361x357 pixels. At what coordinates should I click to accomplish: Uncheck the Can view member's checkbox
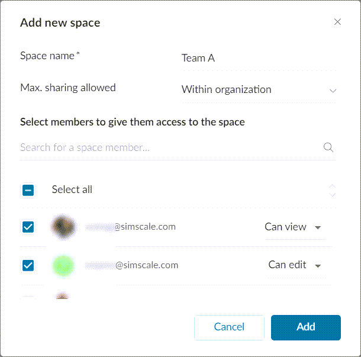28,227
